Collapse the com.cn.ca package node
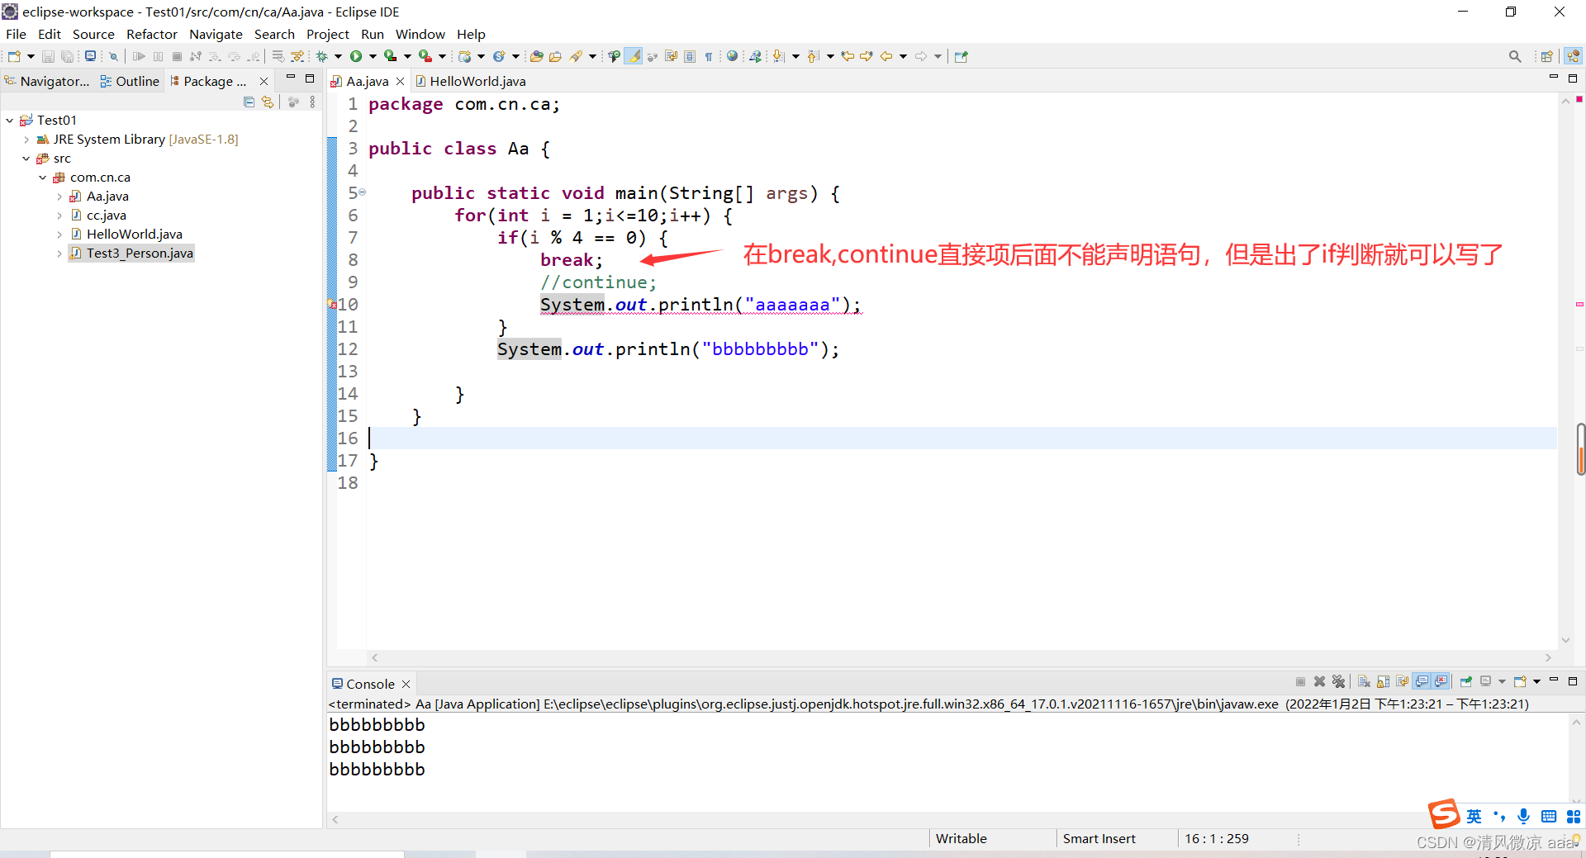Screen dimensions: 1586x858 (x=43, y=178)
